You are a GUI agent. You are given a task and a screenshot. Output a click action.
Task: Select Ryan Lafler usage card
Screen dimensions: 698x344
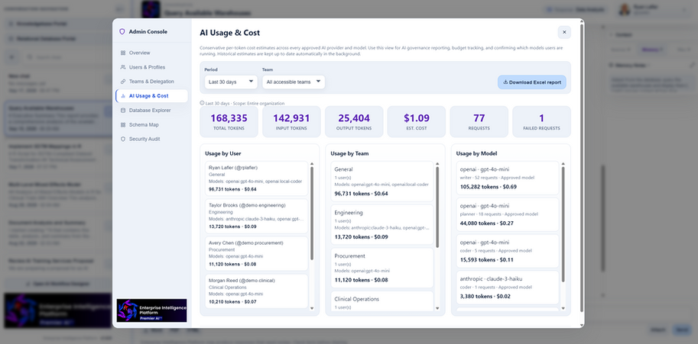coord(256,178)
